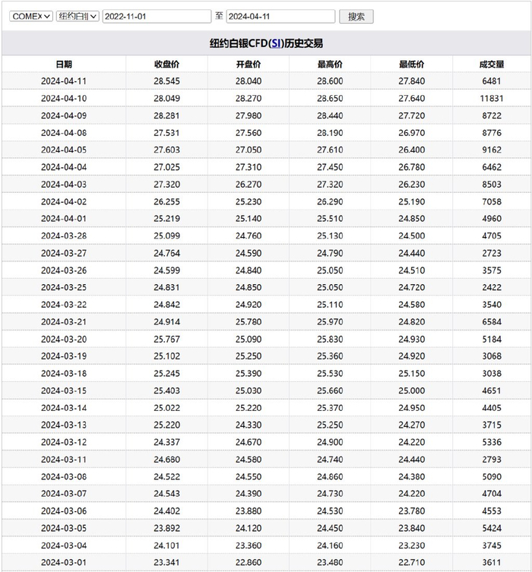The image size is (532, 572).
Task: Select high price 28.190
Action: tap(330, 133)
